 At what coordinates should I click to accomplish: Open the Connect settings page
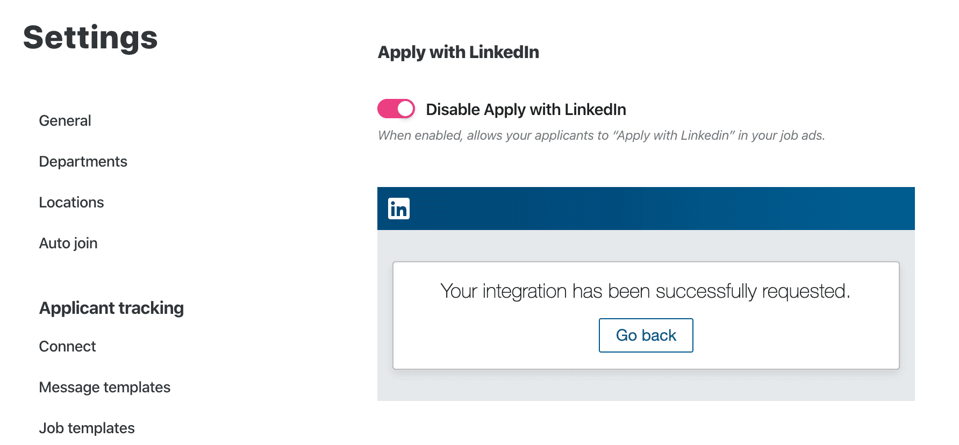67,346
